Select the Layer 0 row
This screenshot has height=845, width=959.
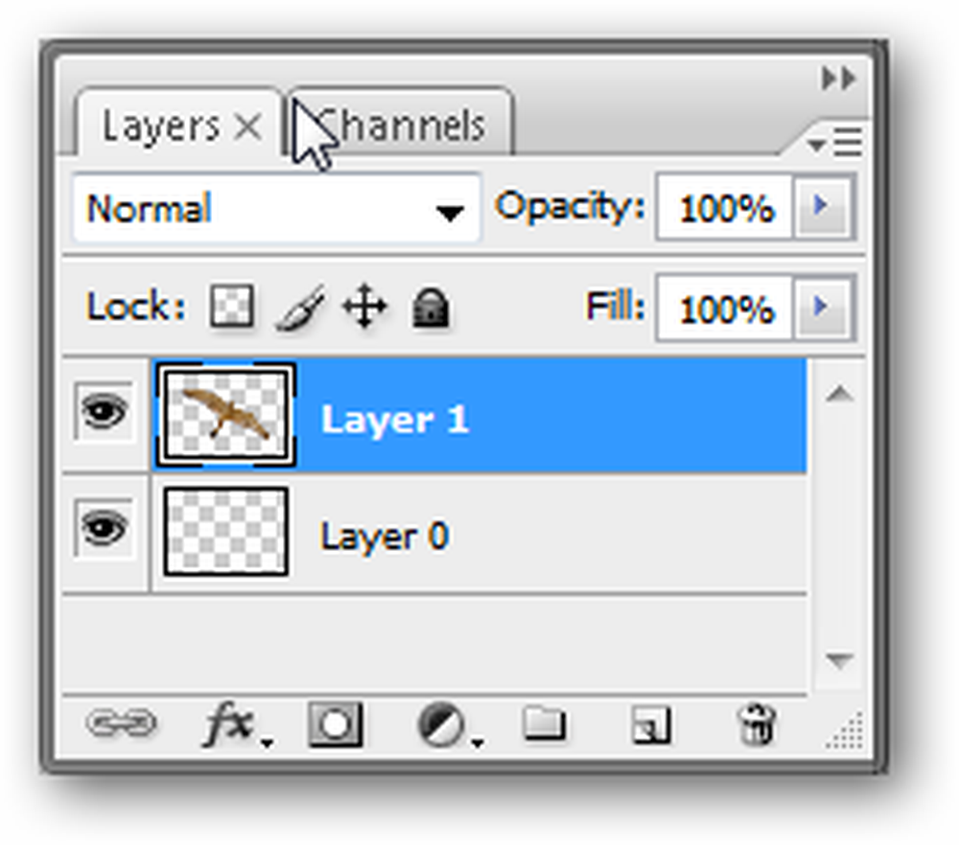pyautogui.click(x=537, y=536)
